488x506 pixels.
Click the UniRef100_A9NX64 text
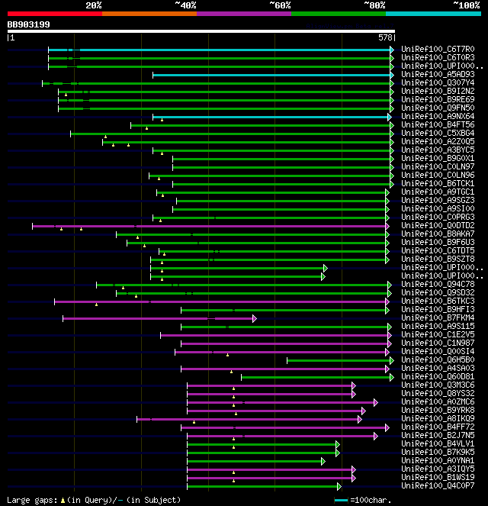click(438, 116)
